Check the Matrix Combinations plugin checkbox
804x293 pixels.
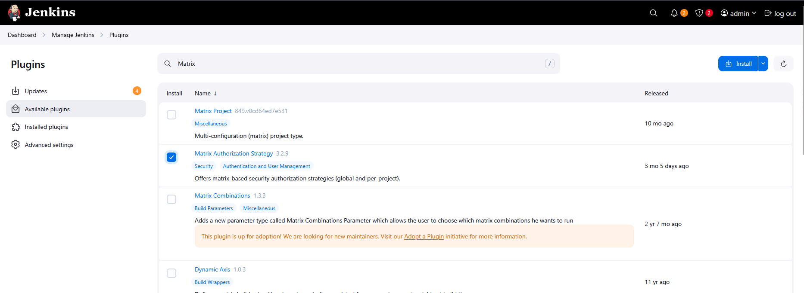point(171,199)
